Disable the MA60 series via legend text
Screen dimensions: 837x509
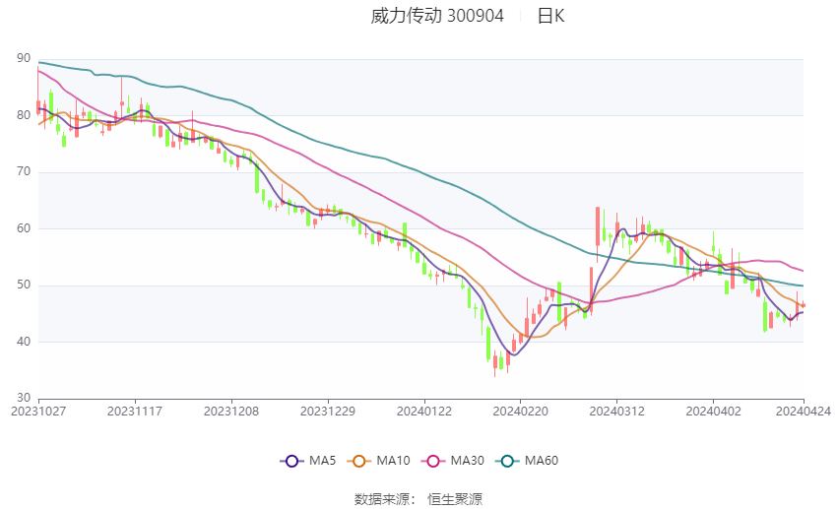541,461
